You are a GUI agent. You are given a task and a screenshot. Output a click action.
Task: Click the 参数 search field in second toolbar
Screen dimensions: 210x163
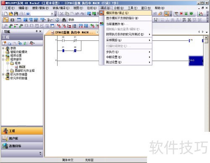coord(83,20)
